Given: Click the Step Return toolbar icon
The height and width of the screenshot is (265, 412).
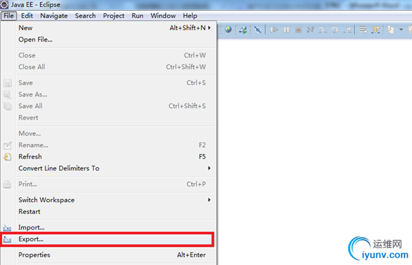Looking at the screenshot, I should pyautogui.click(x=347, y=30).
